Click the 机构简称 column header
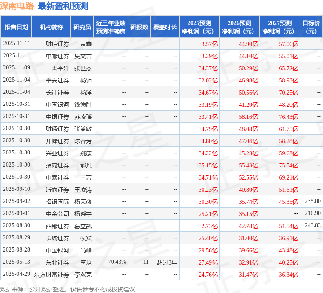The width and height of the screenshot is (323, 293). (x=52, y=27)
